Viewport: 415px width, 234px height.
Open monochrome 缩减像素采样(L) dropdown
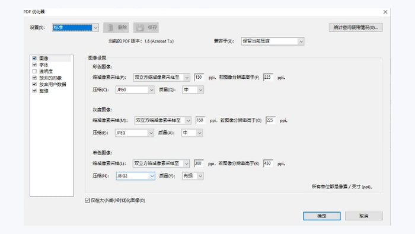coord(161,164)
